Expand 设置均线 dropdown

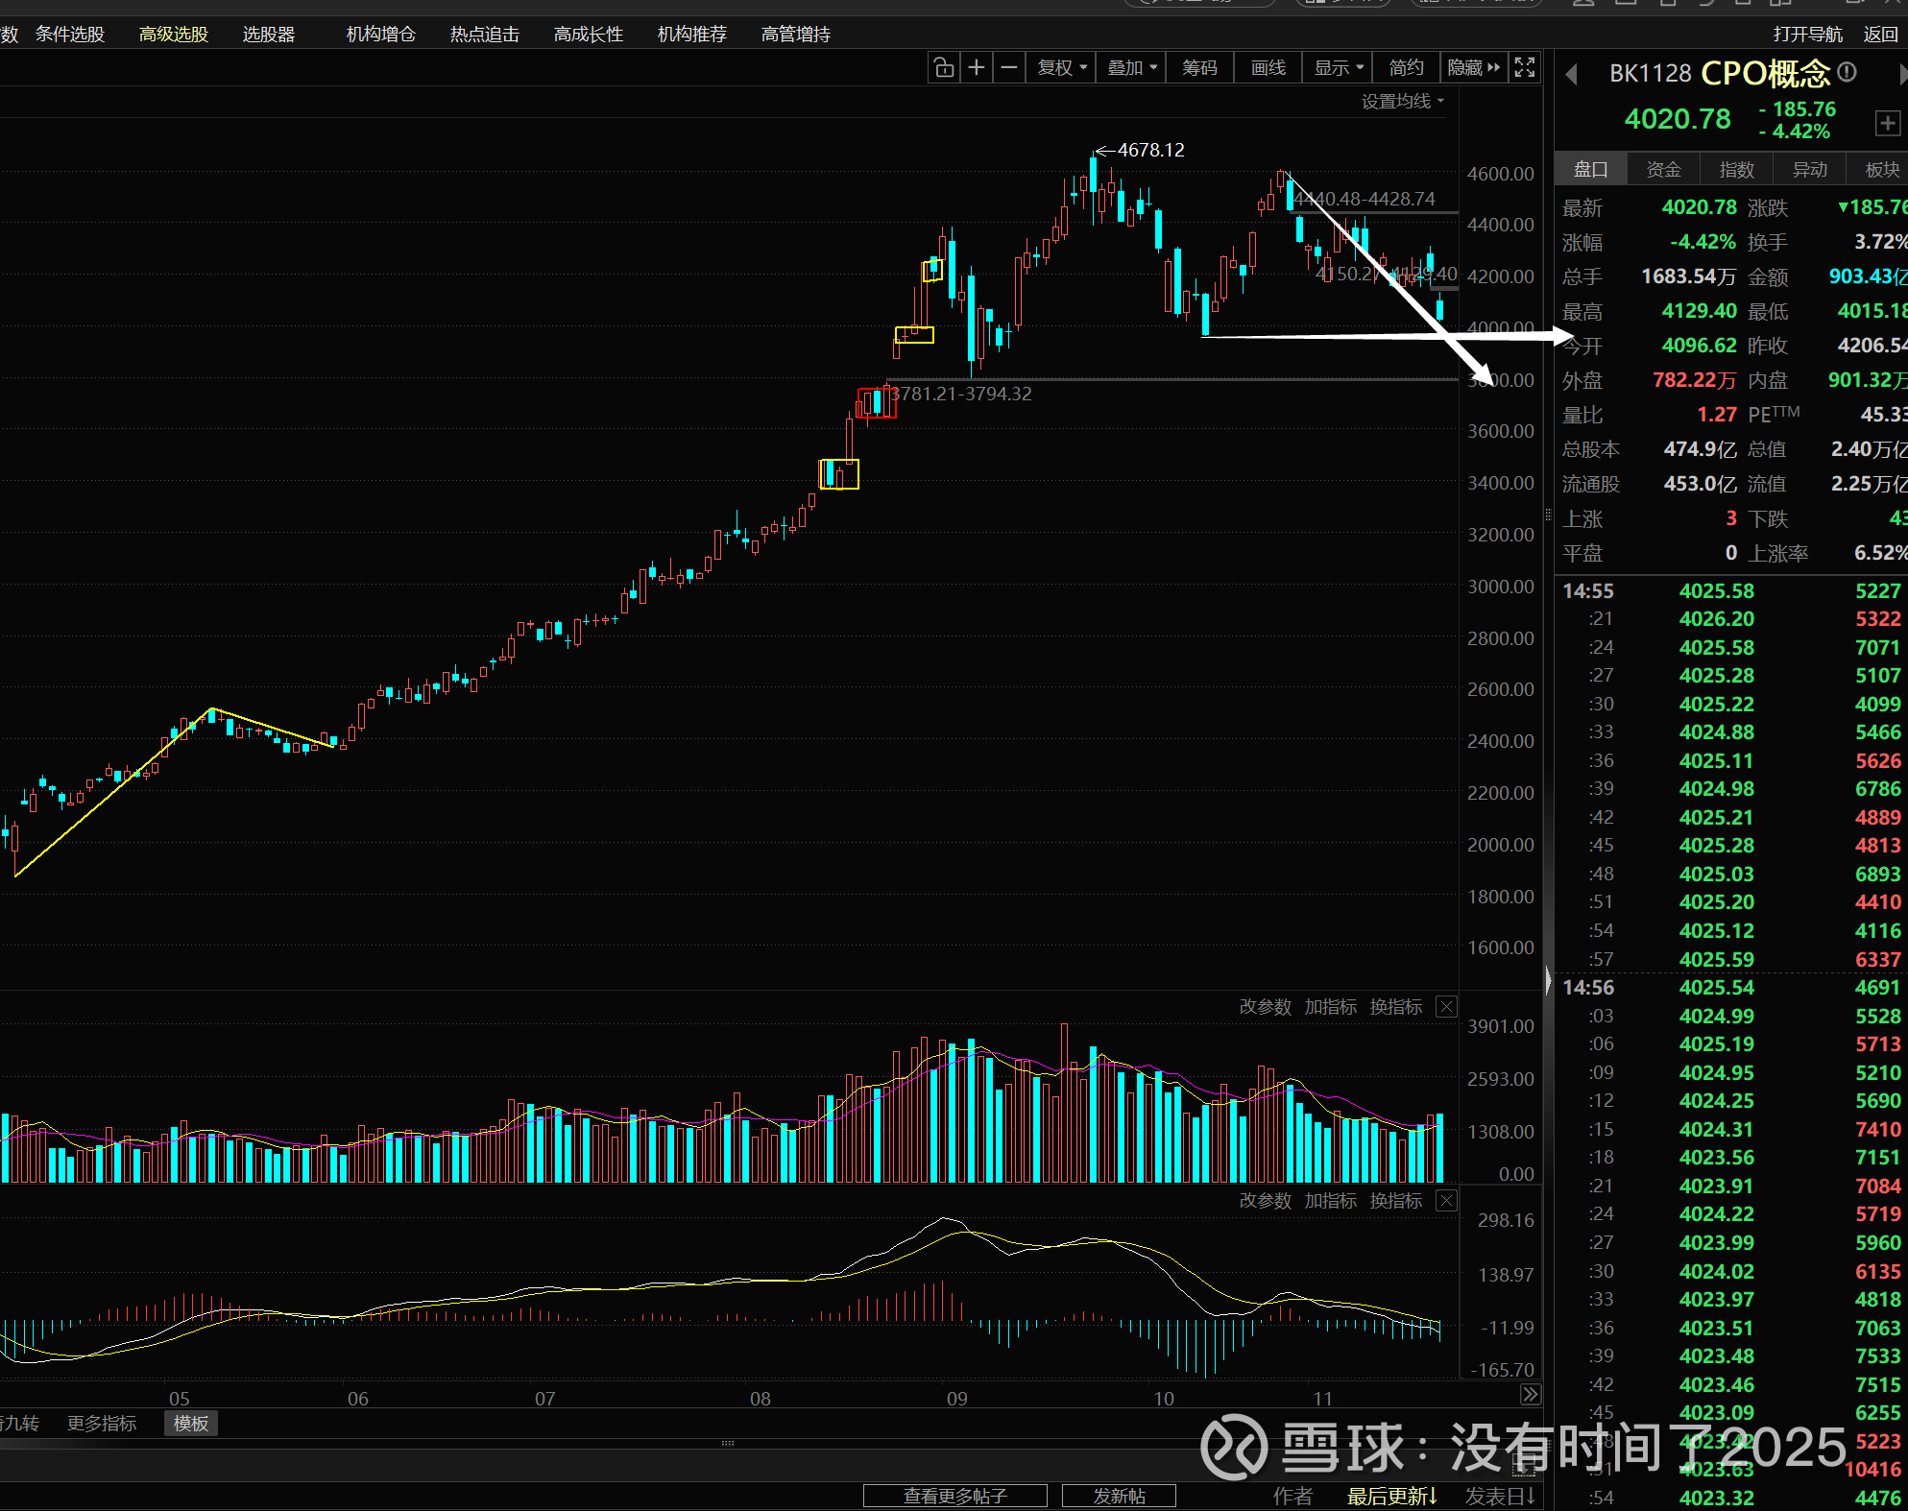(1403, 102)
